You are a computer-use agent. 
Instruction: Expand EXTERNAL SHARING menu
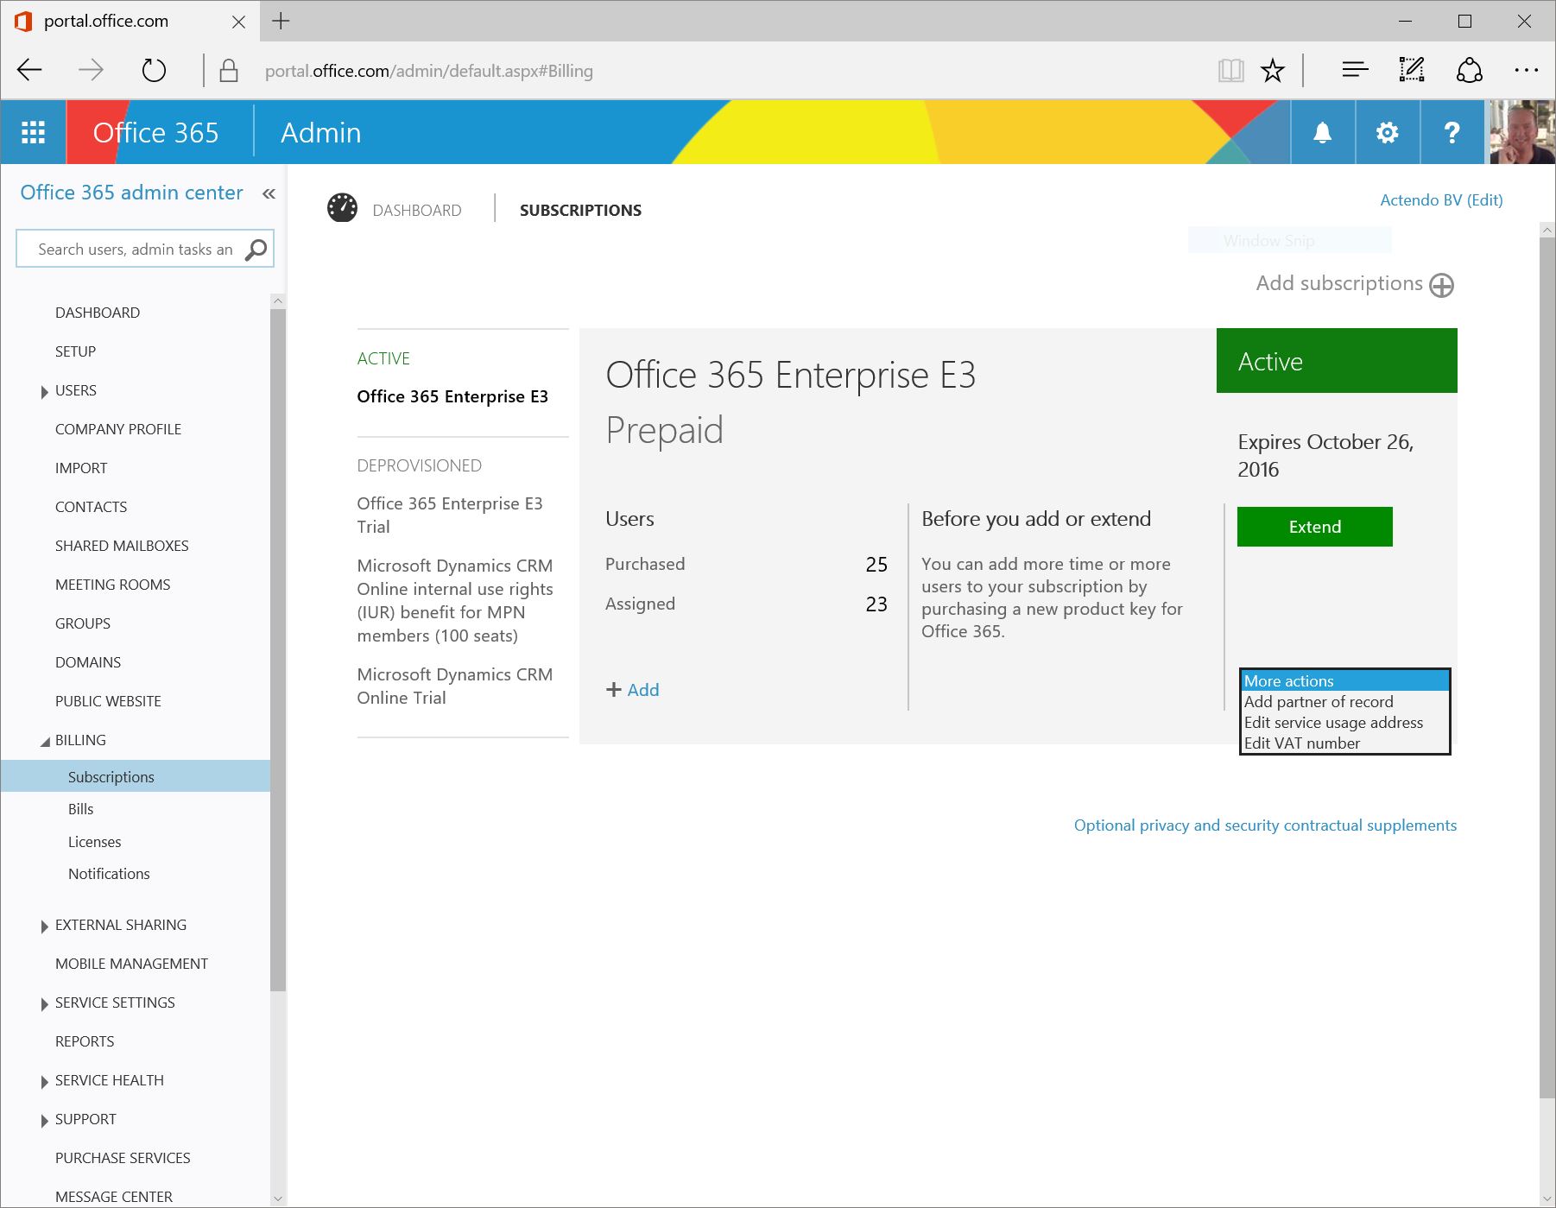(44, 927)
